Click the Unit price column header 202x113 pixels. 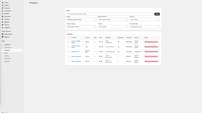pos(129,37)
